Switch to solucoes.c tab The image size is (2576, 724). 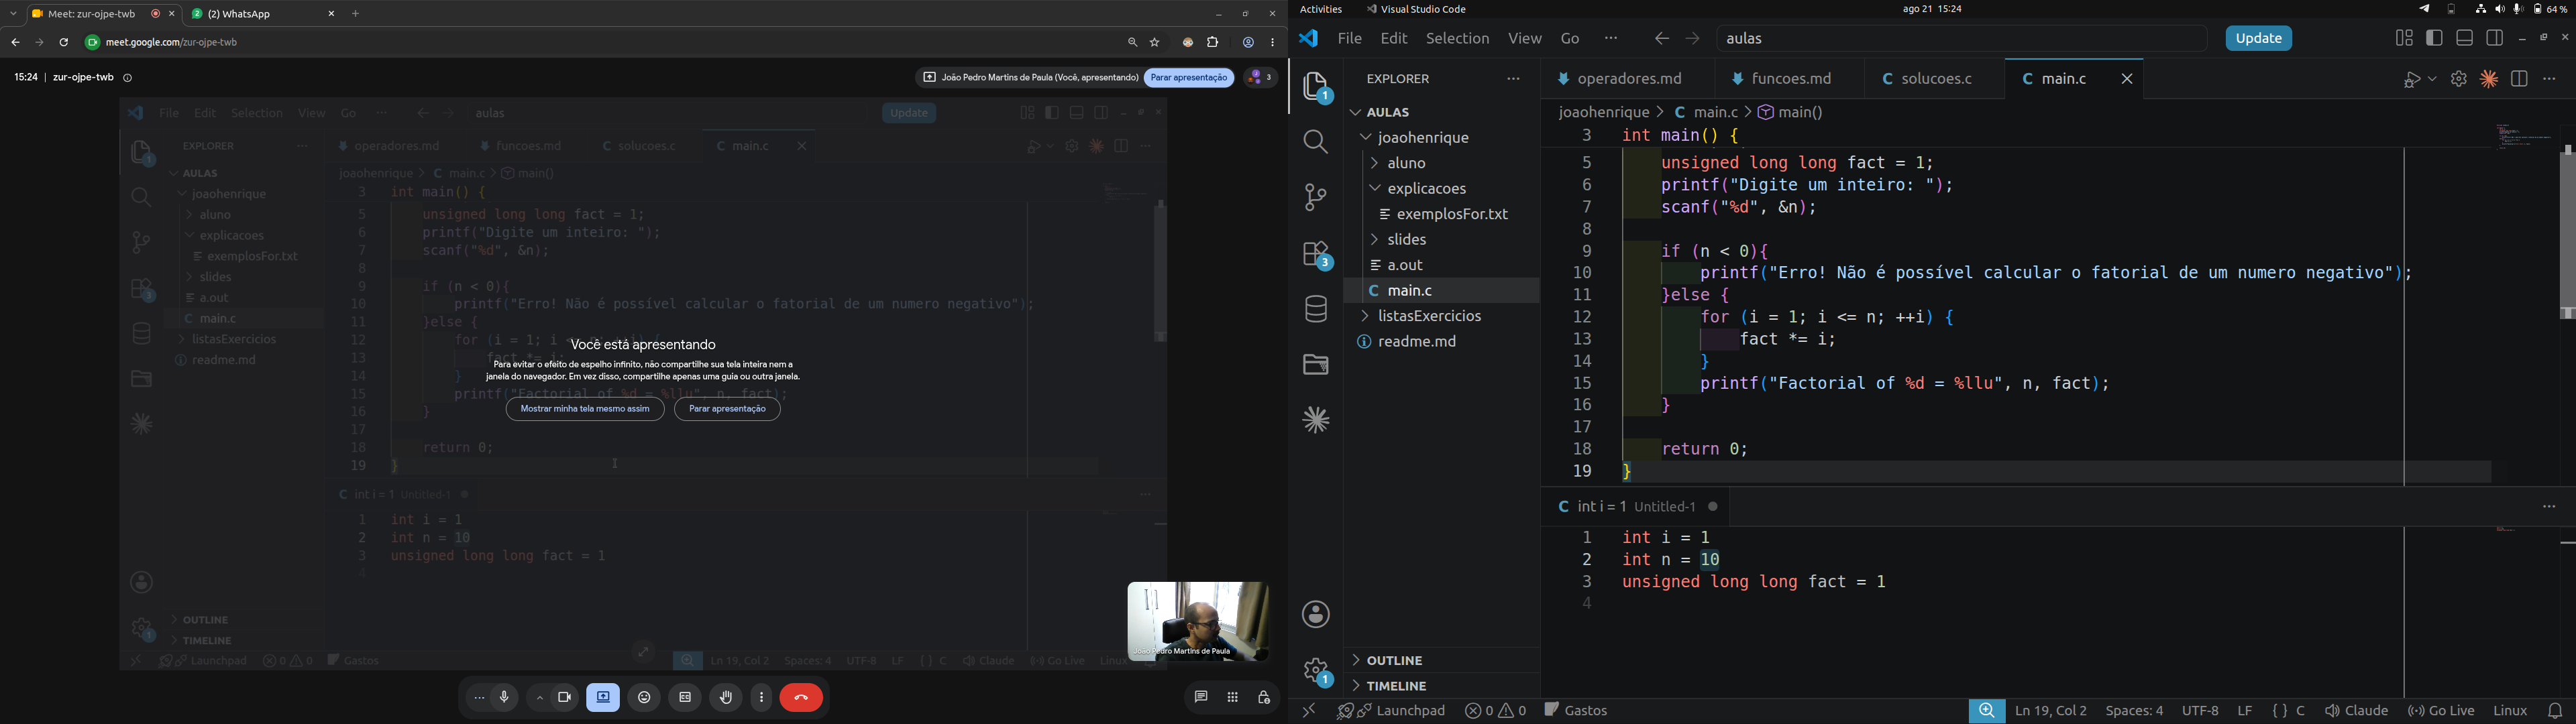pyautogui.click(x=1935, y=79)
